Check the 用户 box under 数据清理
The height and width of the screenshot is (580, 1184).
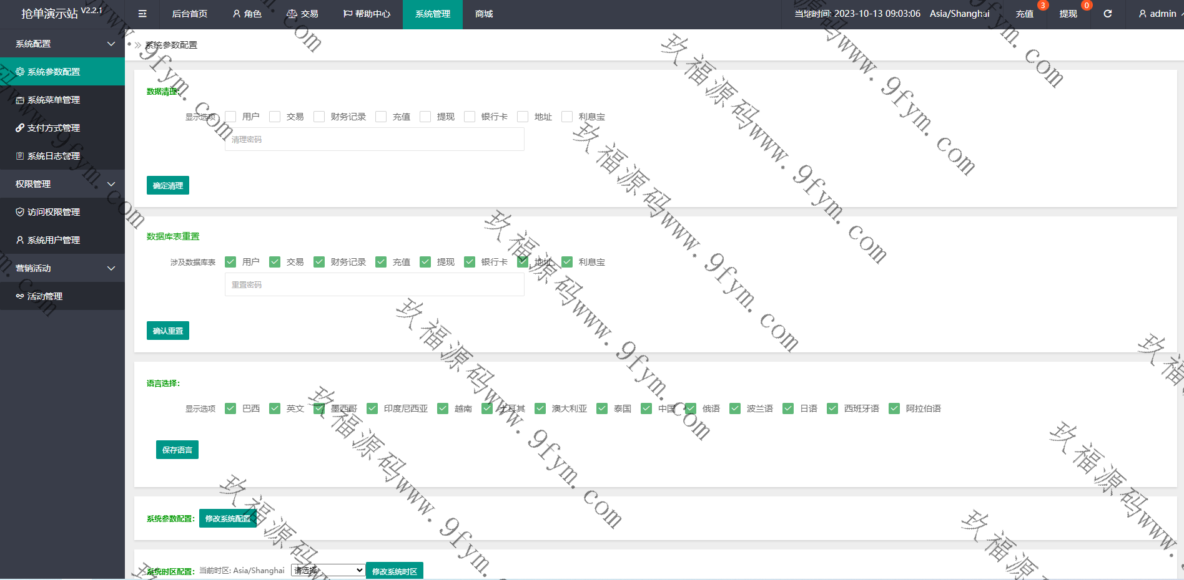click(x=230, y=117)
